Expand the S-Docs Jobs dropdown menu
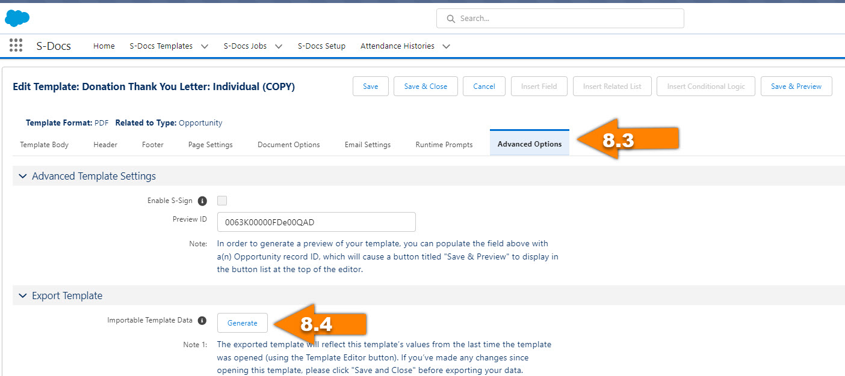 [278, 46]
